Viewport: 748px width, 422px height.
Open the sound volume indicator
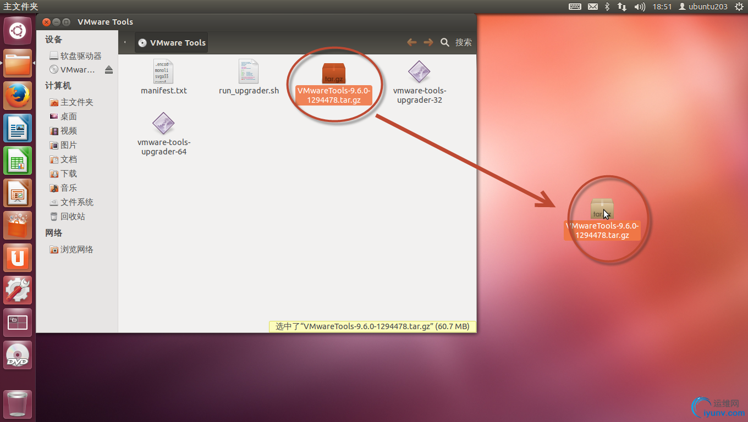(x=640, y=7)
